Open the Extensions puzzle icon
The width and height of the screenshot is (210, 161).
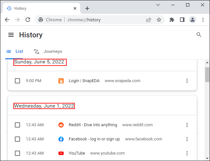pyautogui.click(x=172, y=20)
